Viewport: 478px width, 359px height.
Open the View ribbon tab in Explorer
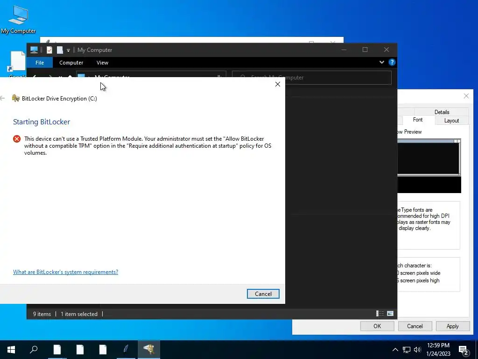tap(102, 63)
